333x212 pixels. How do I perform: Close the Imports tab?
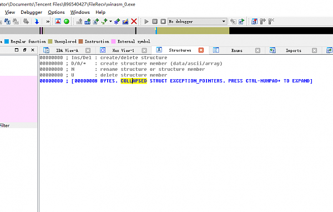pyautogui.click(x=314, y=50)
